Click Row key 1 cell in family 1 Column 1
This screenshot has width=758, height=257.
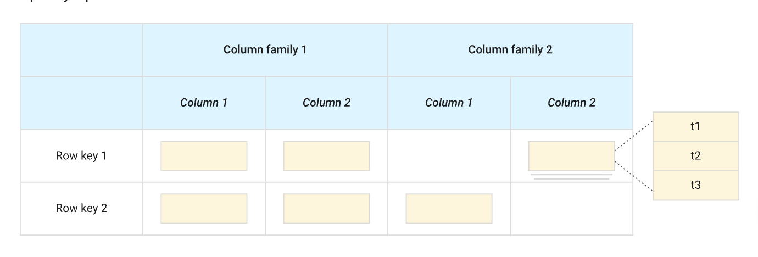point(204,156)
